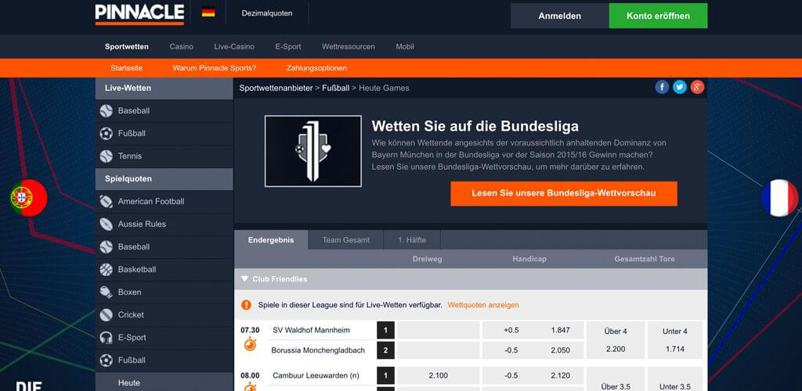Click the Unter 3.5 total cell
The height and width of the screenshot is (391, 802).
tap(674, 378)
